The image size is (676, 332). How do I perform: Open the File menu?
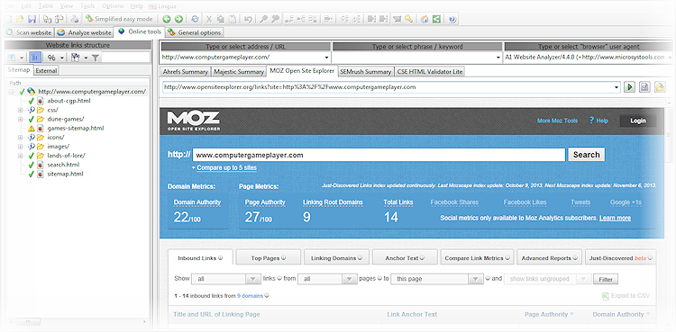click(10, 6)
